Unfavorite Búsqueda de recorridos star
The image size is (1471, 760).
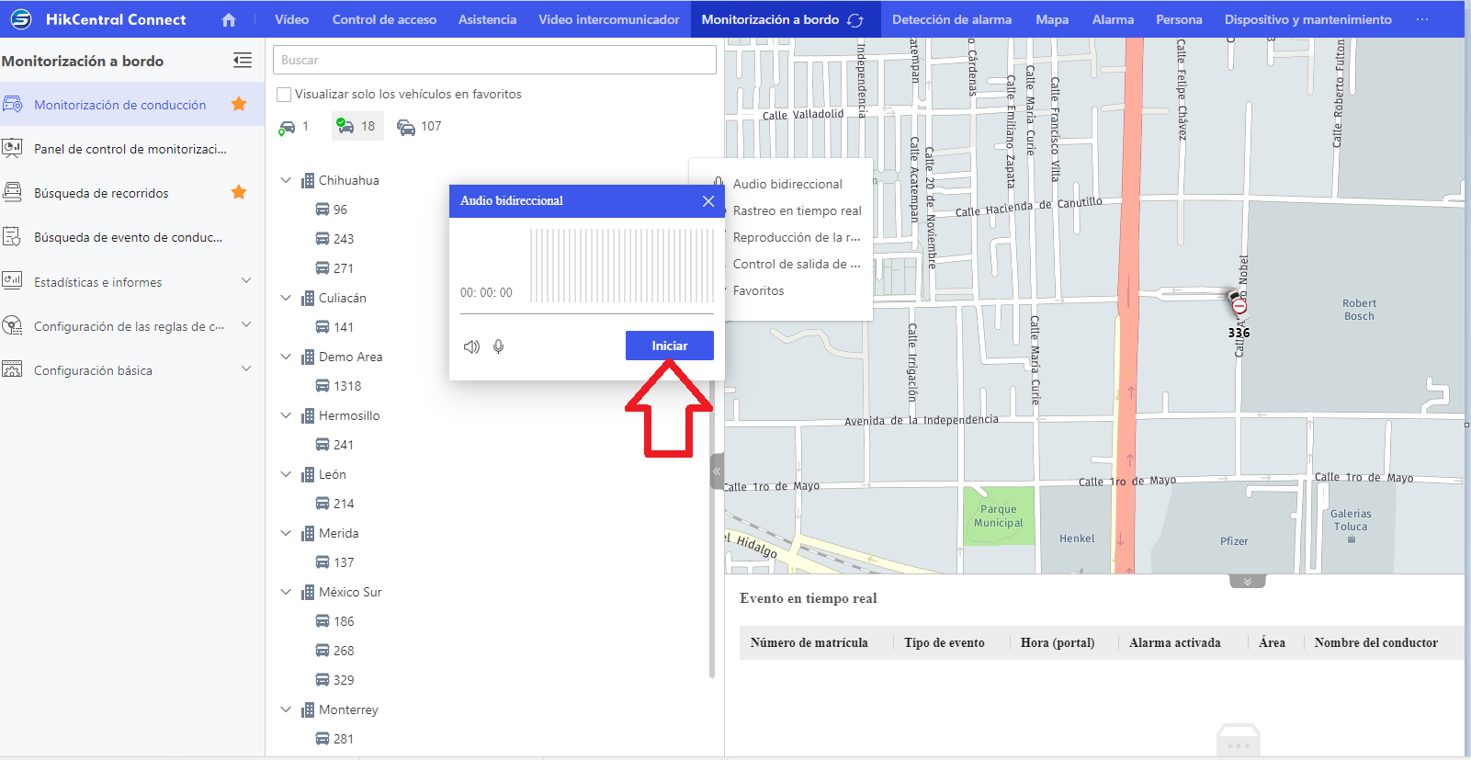click(x=239, y=192)
